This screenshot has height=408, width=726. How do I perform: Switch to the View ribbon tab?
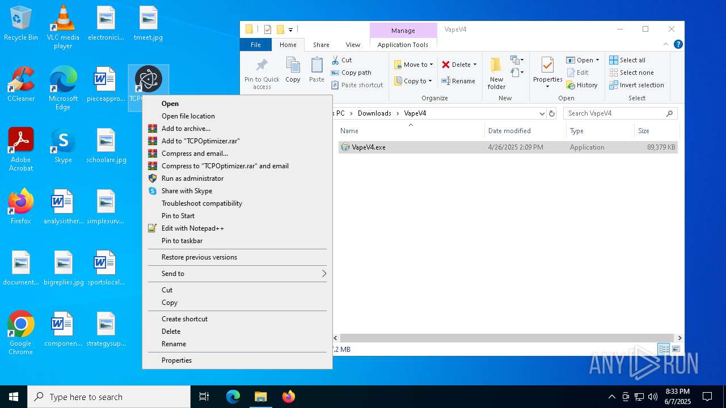353,45
